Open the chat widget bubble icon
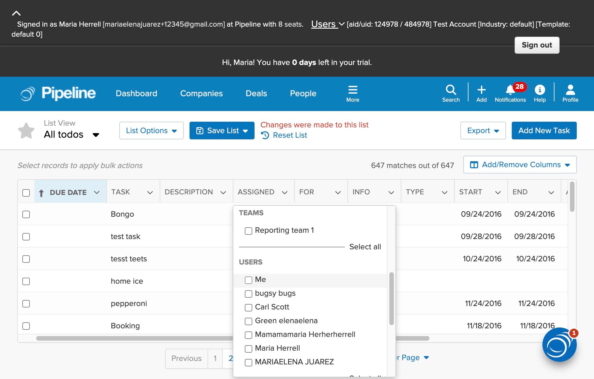This screenshot has height=379, width=594. point(559,345)
